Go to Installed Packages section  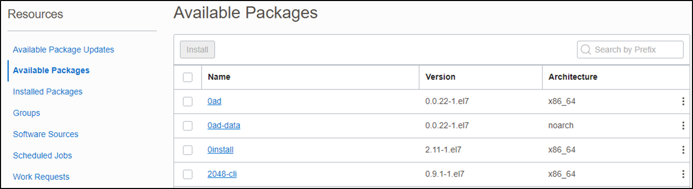pyautogui.click(x=47, y=91)
